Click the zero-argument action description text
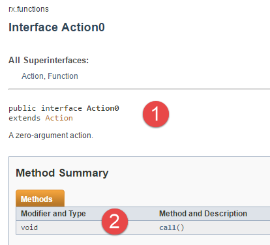 tap(51, 136)
